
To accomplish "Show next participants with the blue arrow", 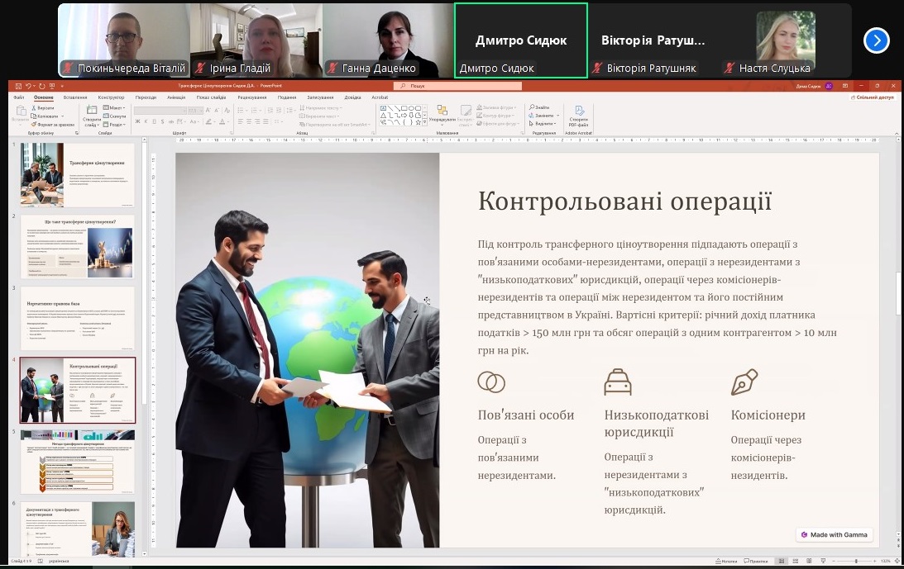I will (x=876, y=40).
